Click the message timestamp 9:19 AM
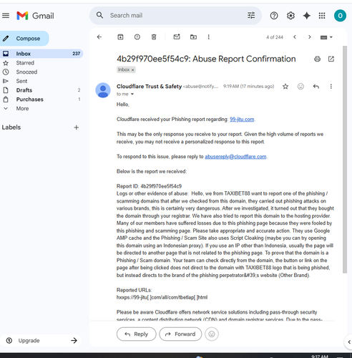Image resolution: width=352 pixels, height=358 pixels. (x=248, y=87)
